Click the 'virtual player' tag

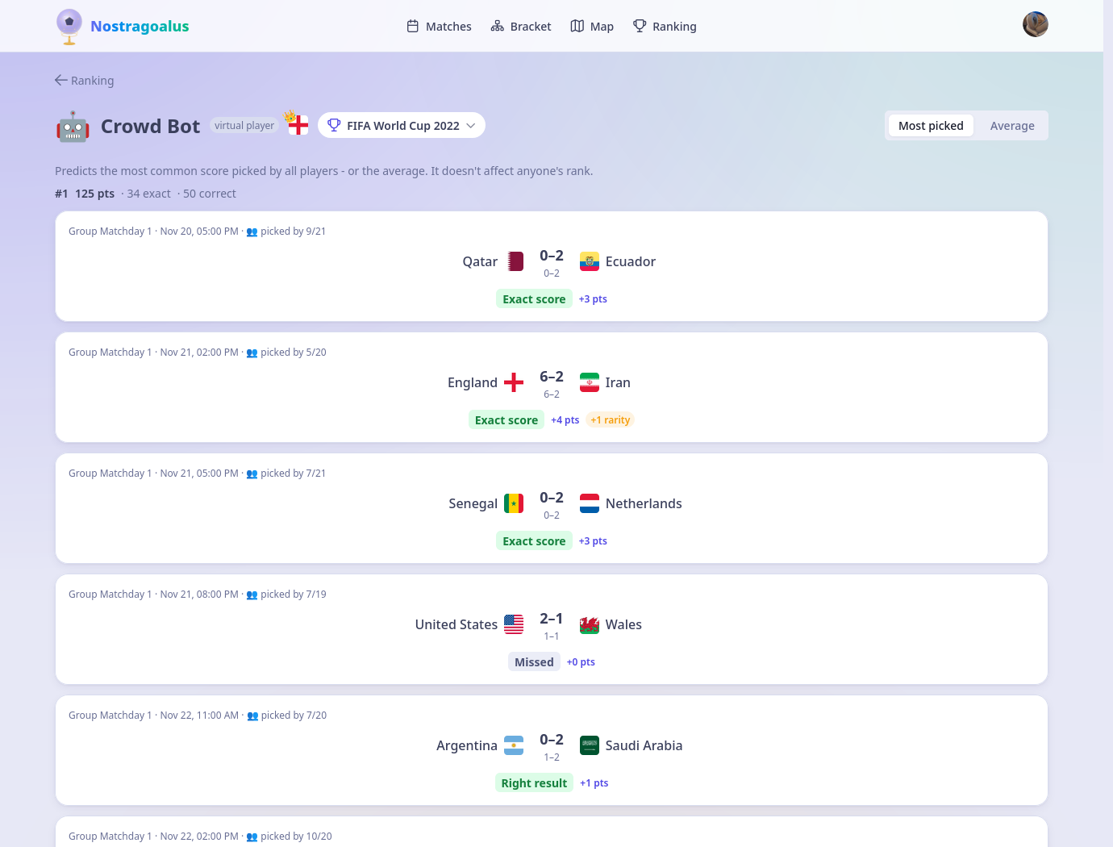click(244, 126)
